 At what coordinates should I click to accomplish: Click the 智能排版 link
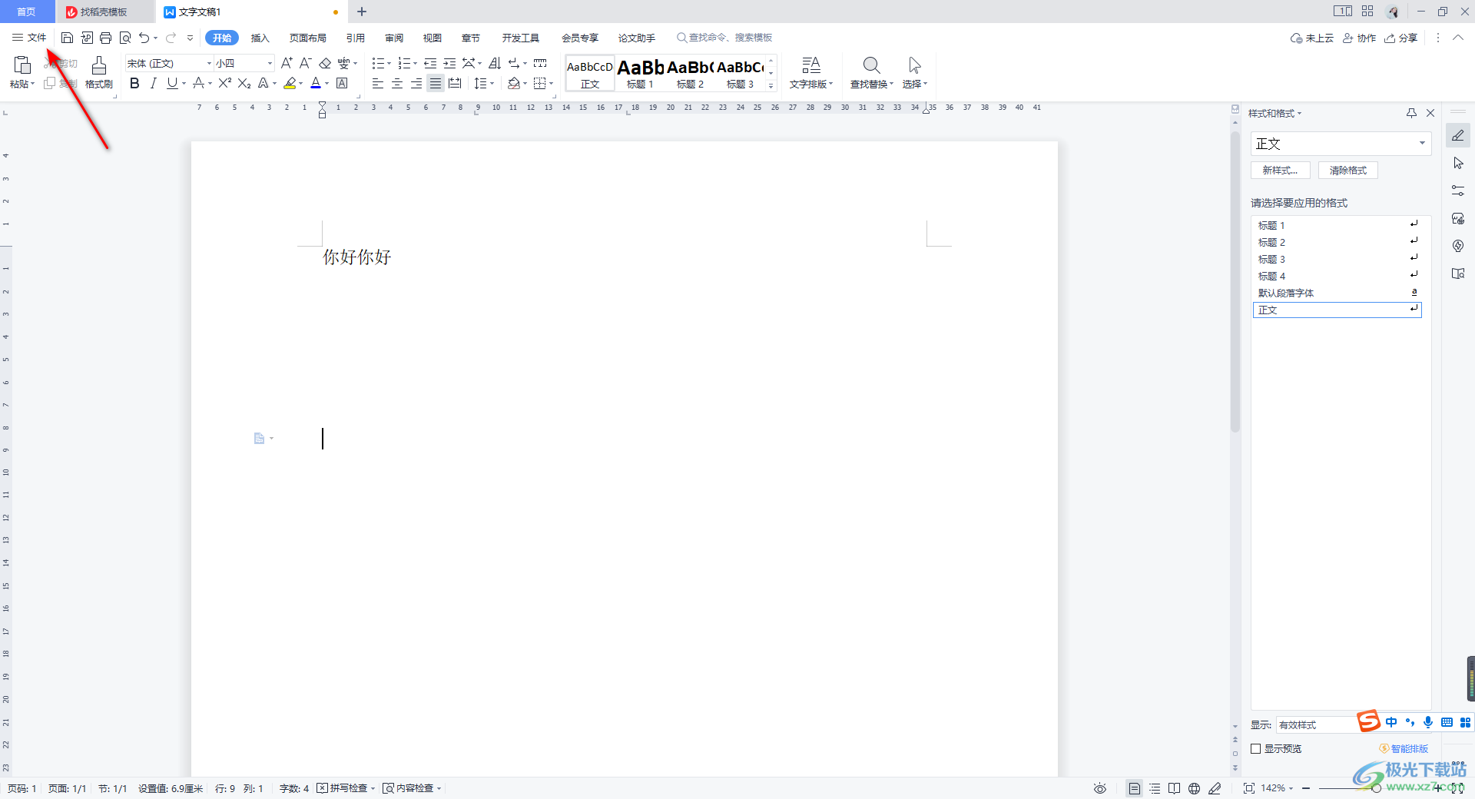tap(1404, 748)
